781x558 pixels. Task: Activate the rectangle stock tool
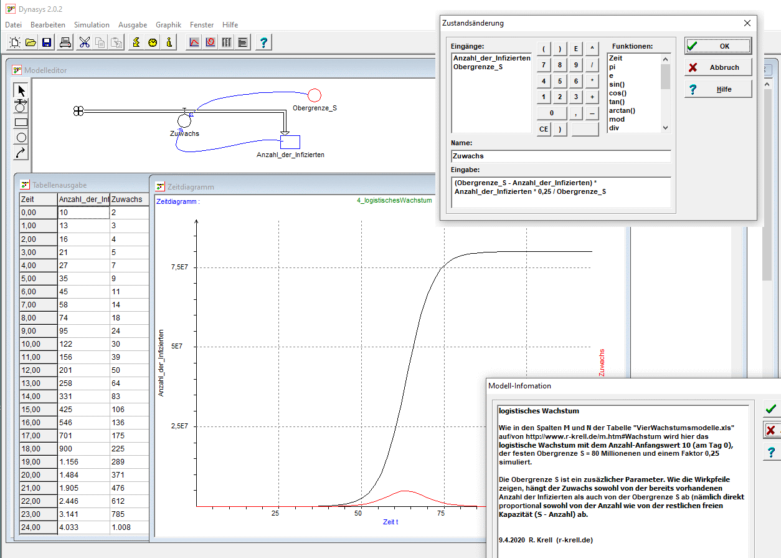(21, 122)
